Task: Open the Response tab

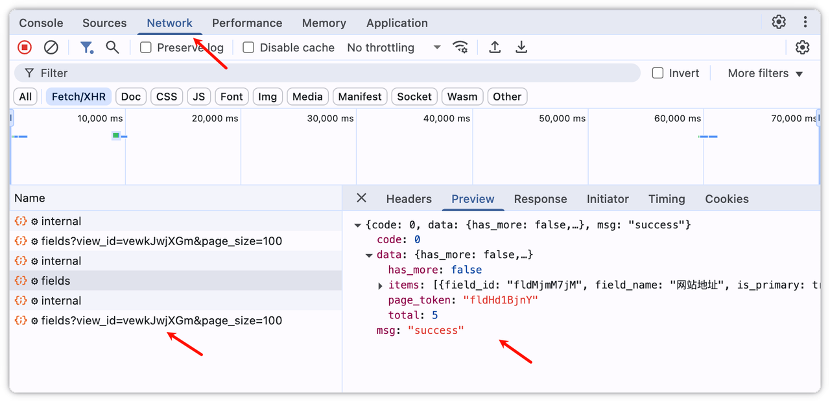Action: pyautogui.click(x=540, y=199)
